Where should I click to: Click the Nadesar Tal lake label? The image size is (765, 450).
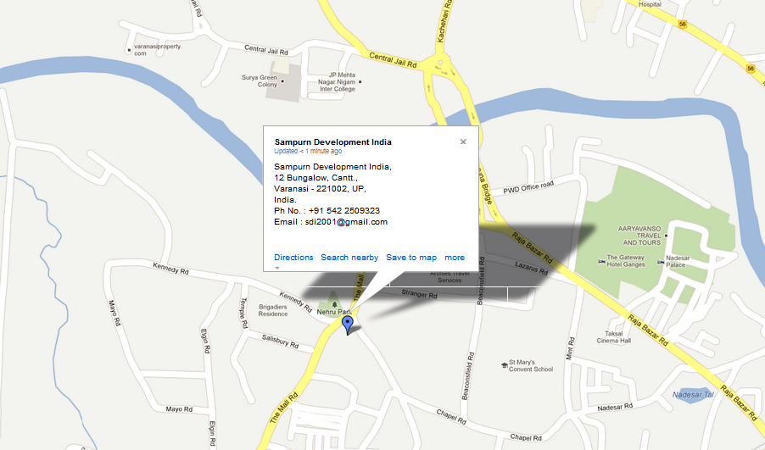[x=693, y=394]
